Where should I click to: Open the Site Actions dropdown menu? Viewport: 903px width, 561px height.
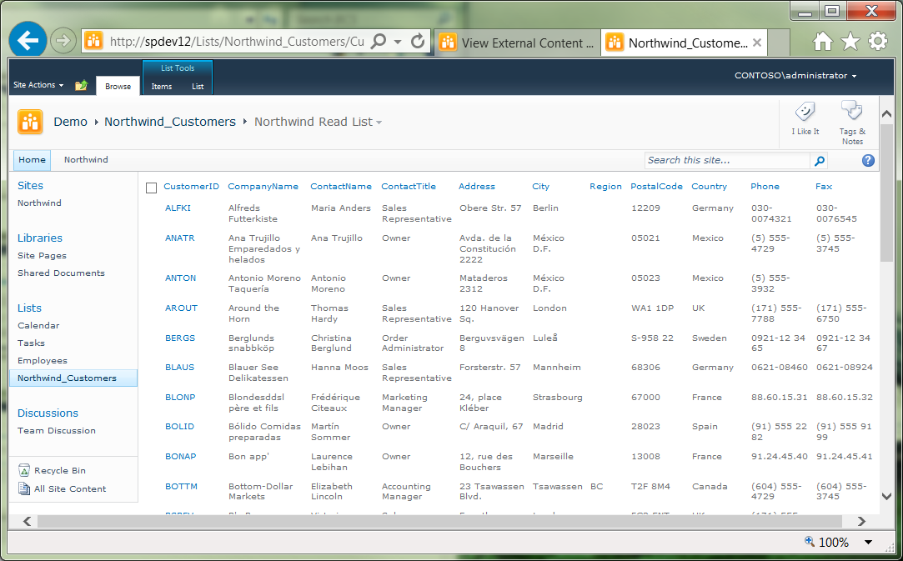[x=38, y=85]
